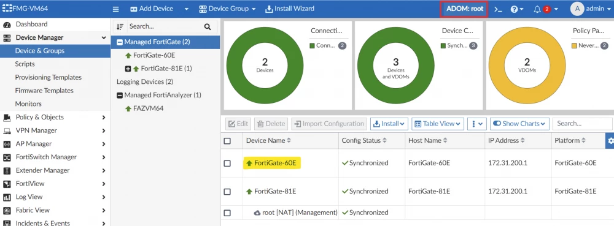Click FortiGate-81E device name in table
Screen dimensions: 614x226
point(275,191)
